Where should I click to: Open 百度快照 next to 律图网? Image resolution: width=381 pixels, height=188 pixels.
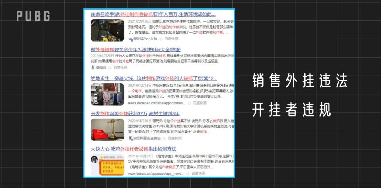121,68
